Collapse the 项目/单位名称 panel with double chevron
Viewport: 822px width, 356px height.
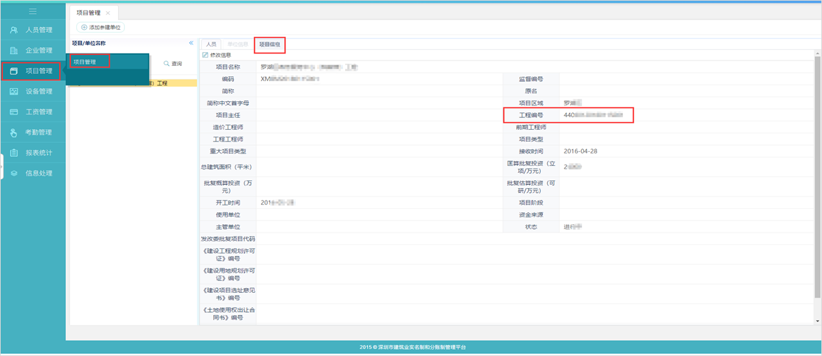[x=191, y=43]
